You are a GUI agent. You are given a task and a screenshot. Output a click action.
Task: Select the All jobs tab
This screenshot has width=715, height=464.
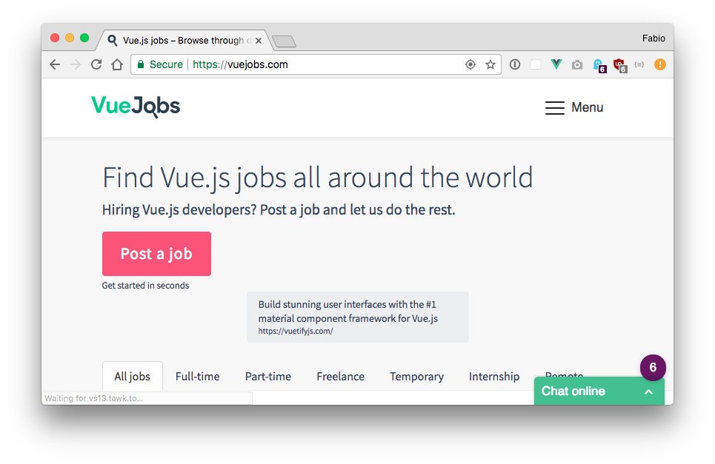132,376
